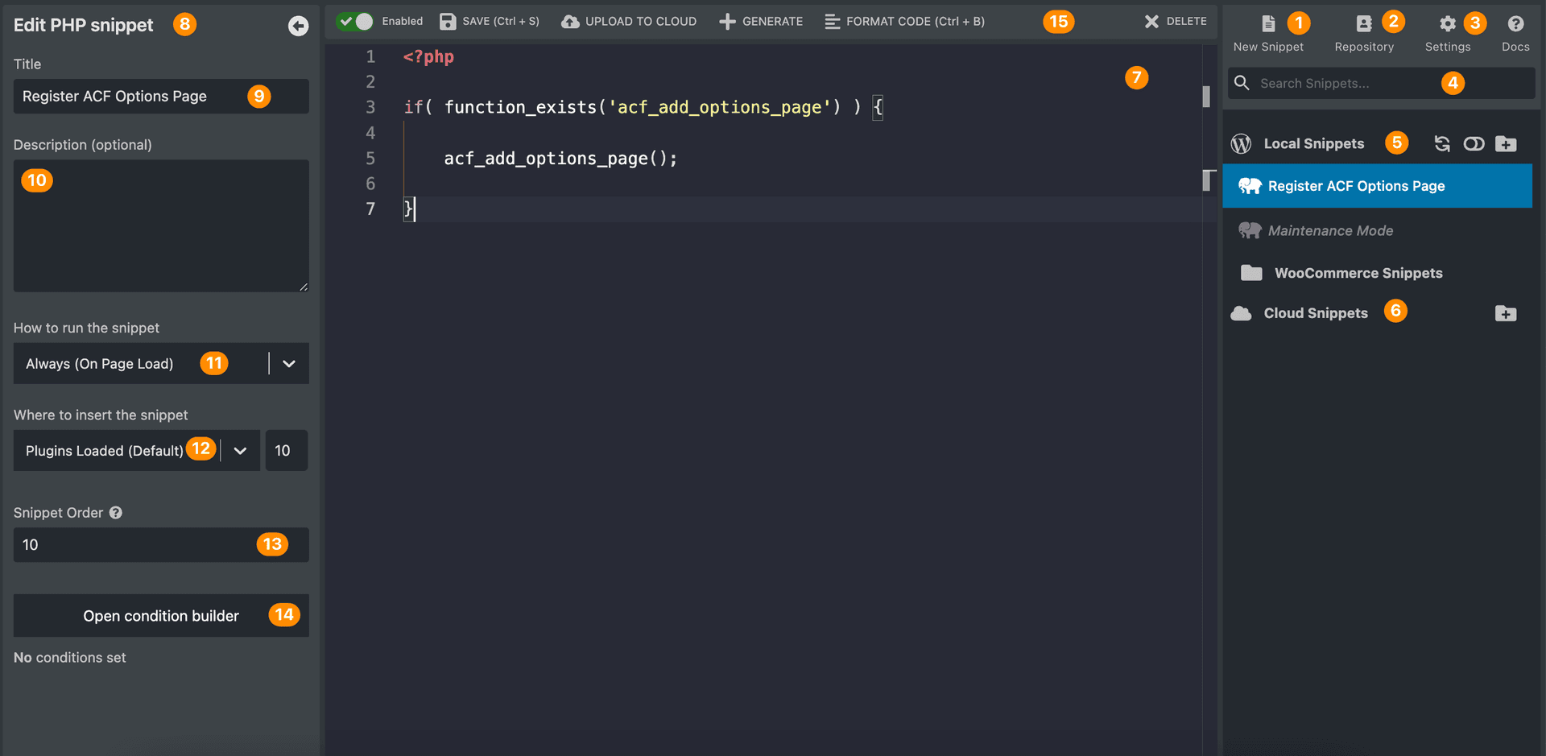Click the Snippet Order help question icon
This screenshot has width=1546, height=756.
click(x=116, y=513)
